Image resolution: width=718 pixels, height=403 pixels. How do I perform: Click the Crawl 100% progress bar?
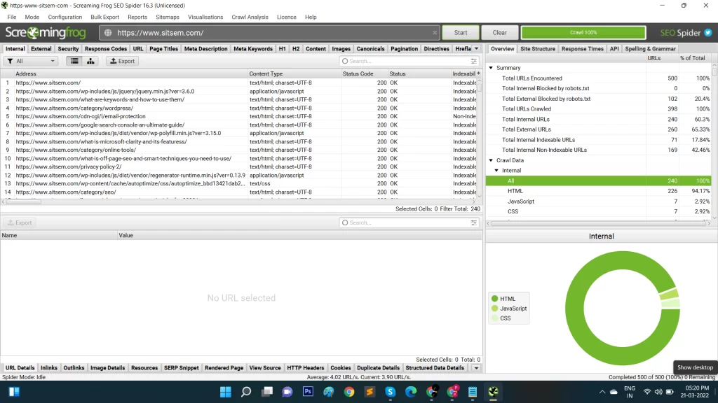(x=583, y=32)
